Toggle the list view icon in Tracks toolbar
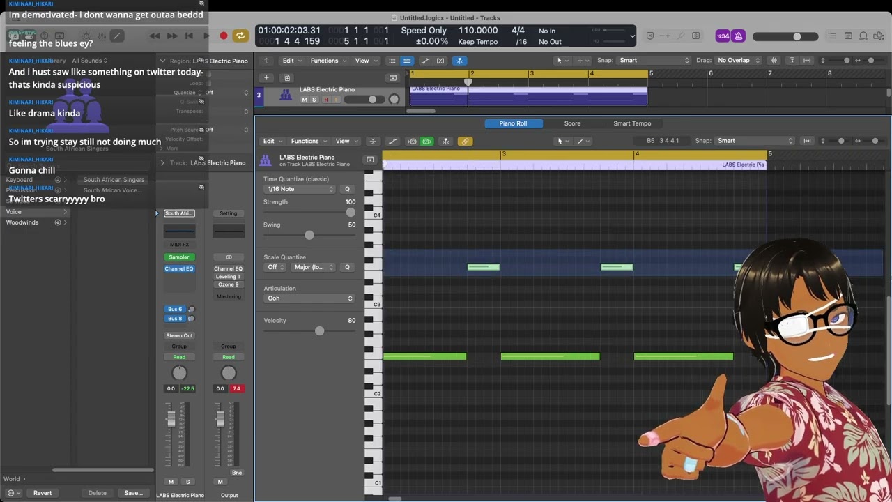Image resolution: width=892 pixels, height=502 pixels. pos(407,61)
